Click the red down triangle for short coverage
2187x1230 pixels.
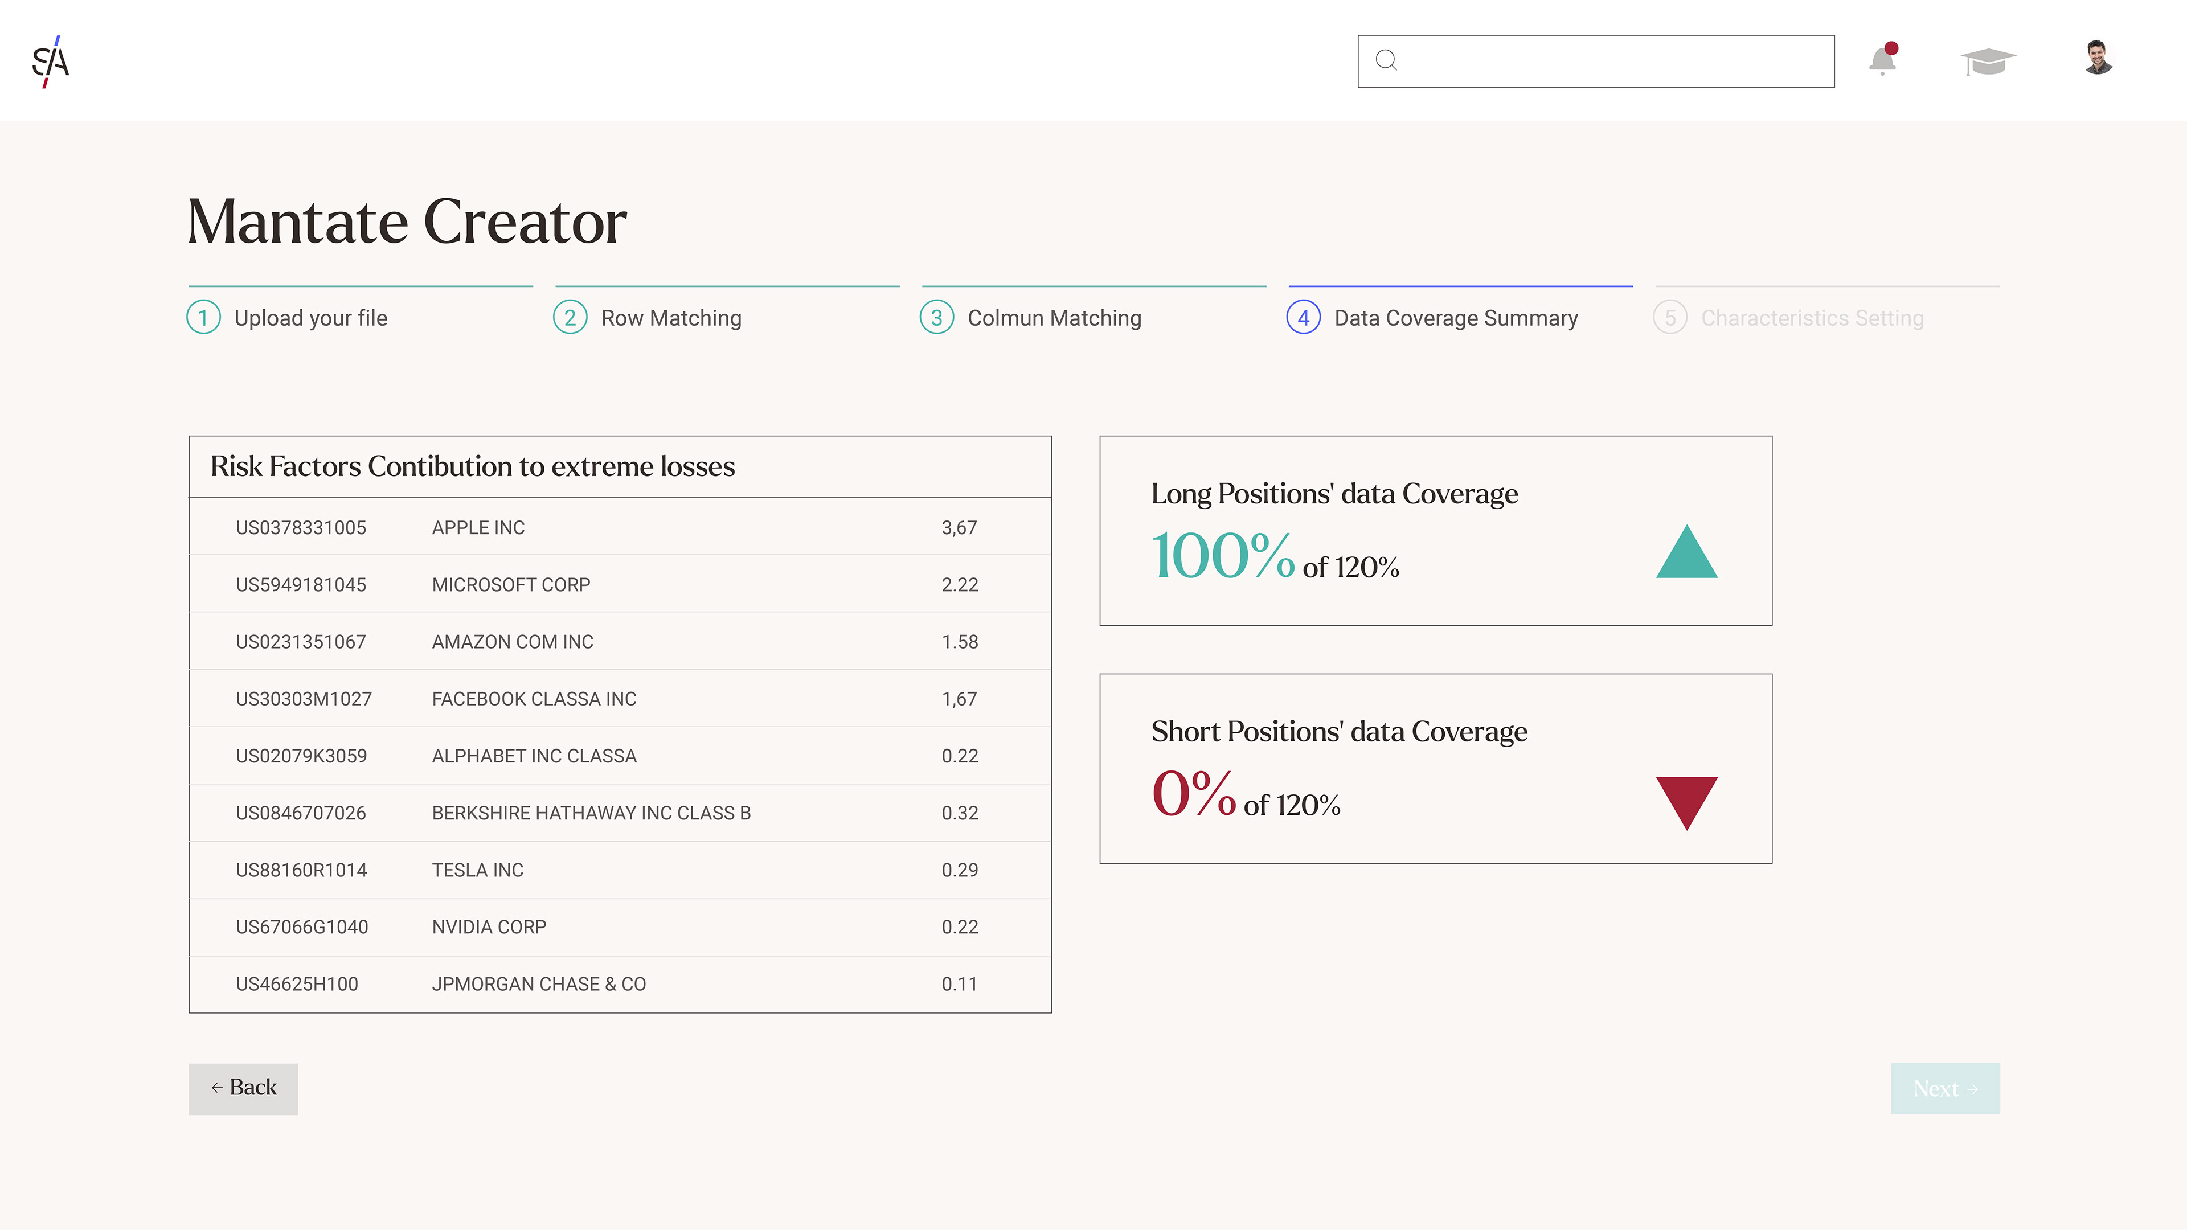click(1687, 803)
